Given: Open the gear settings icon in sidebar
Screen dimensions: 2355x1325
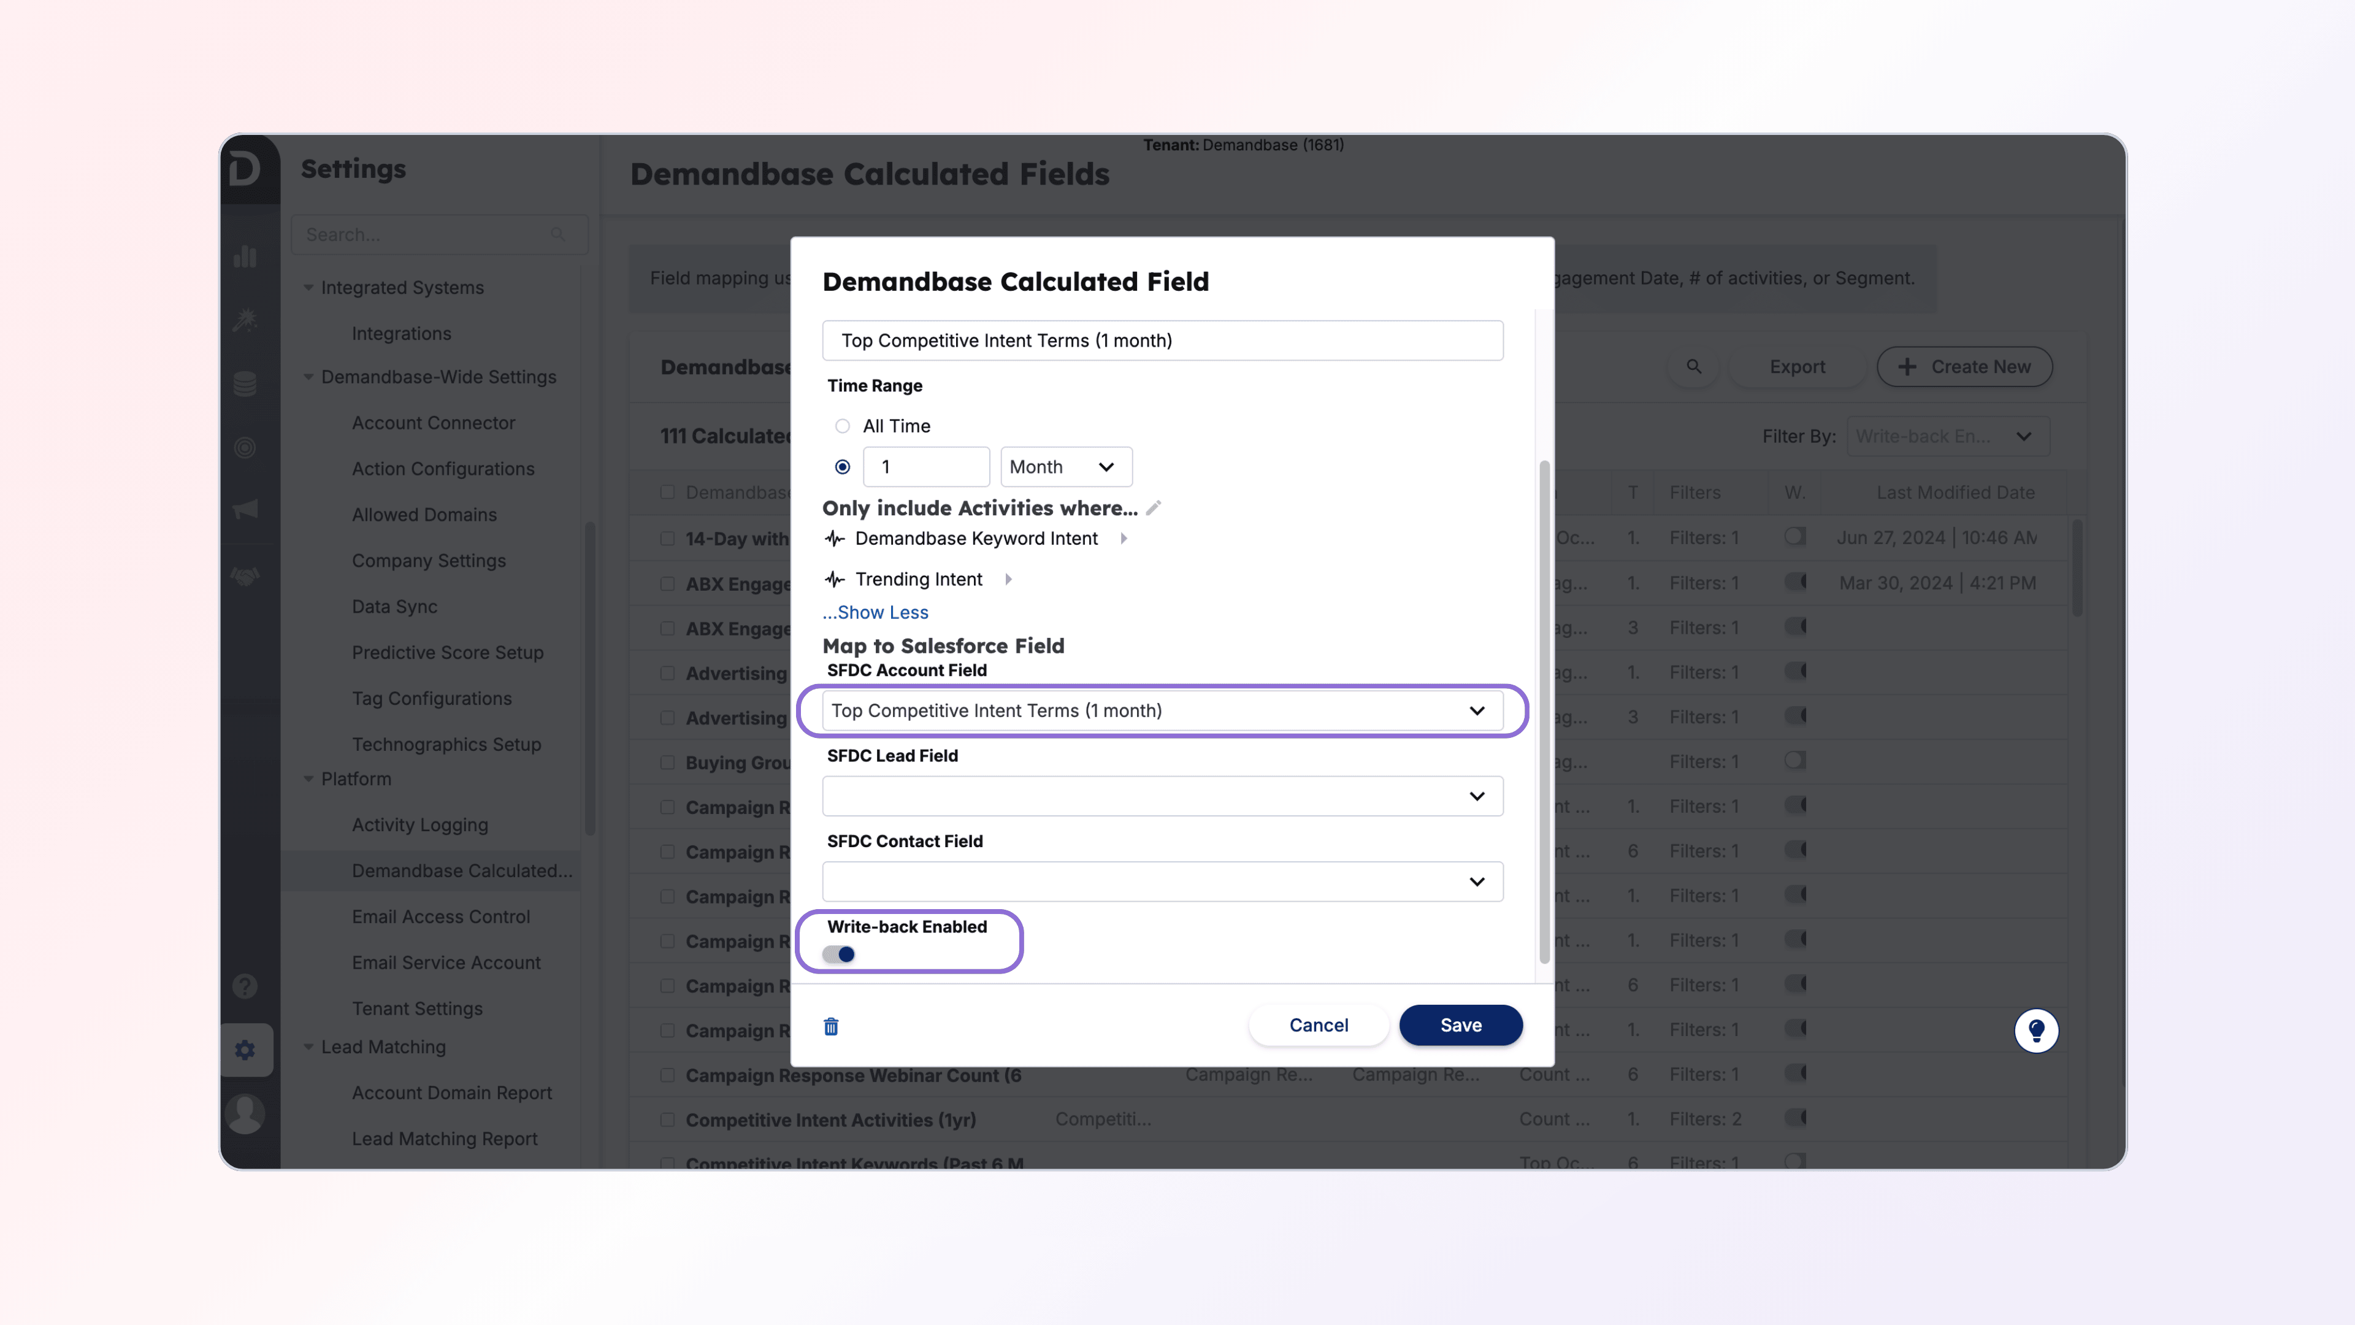Looking at the screenshot, I should 245,1050.
